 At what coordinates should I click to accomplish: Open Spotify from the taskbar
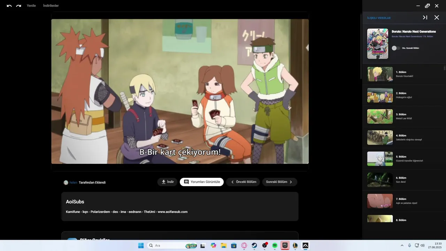point(275,245)
